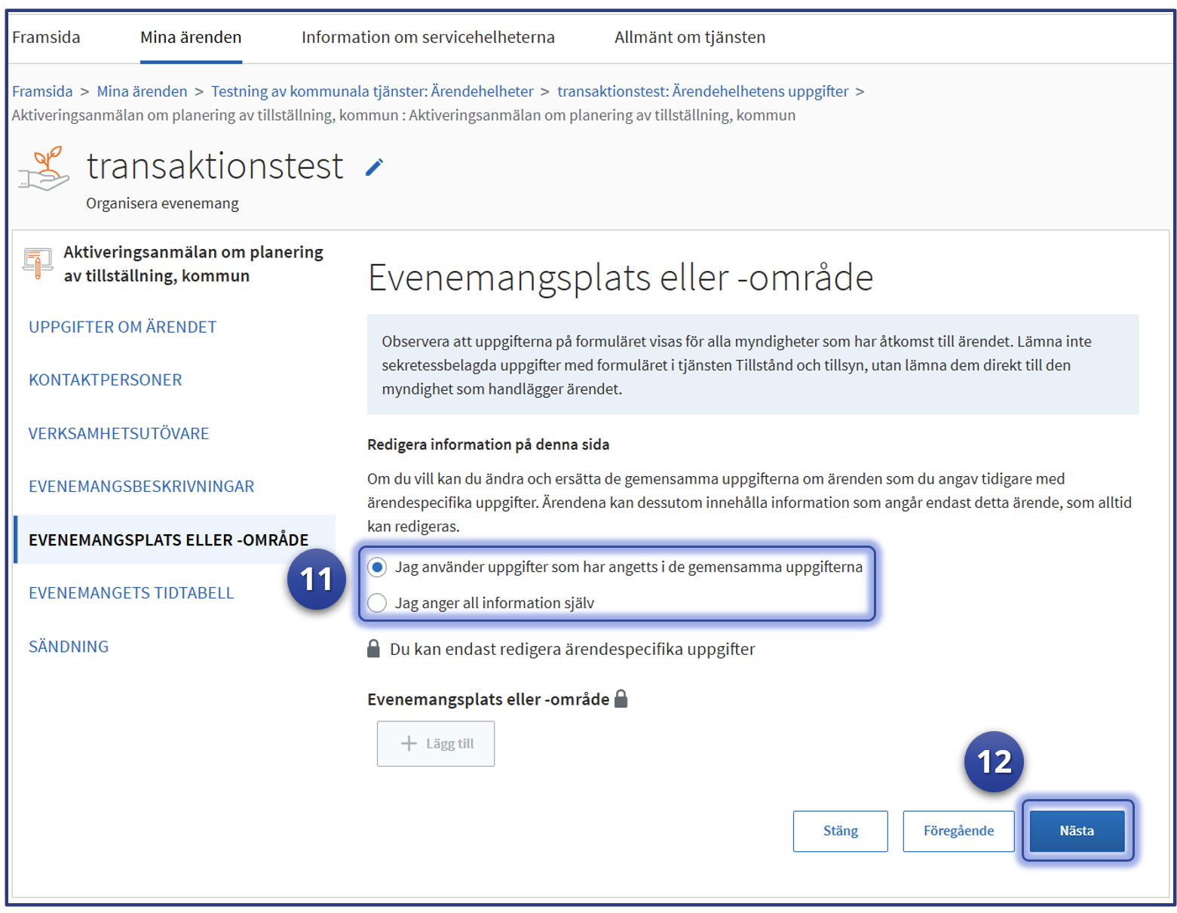Viewport: 1177px width, 913px height.
Task: Click Testning av kommunala tjänster breadcrumb link
Action: (x=372, y=91)
